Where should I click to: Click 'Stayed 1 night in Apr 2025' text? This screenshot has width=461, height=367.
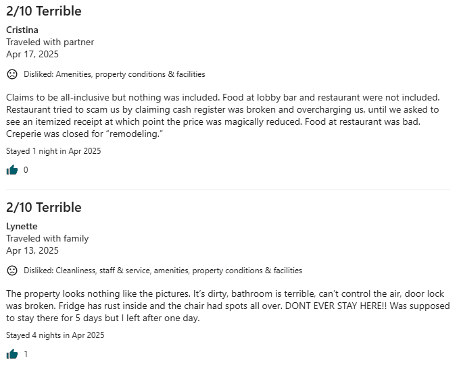tap(53, 151)
